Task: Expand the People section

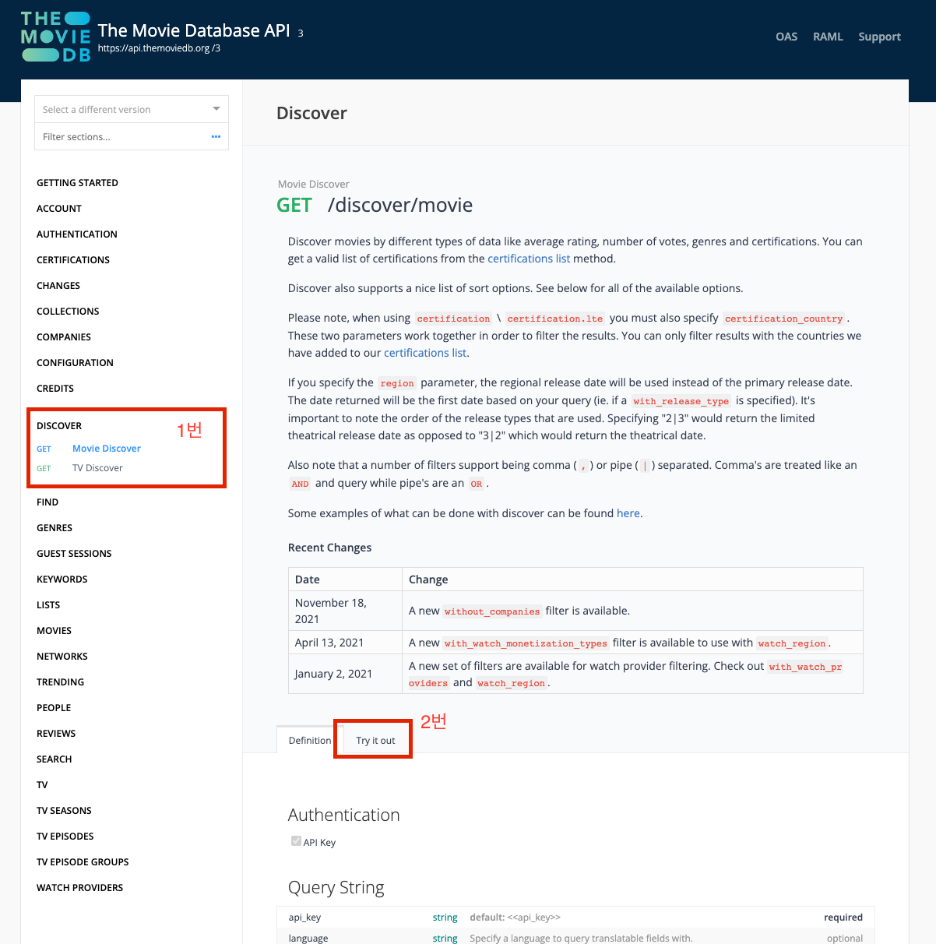Action: click(54, 708)
